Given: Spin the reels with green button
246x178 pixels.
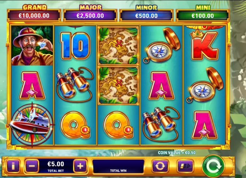Looking at the screenshot, I should pos(213,166).
